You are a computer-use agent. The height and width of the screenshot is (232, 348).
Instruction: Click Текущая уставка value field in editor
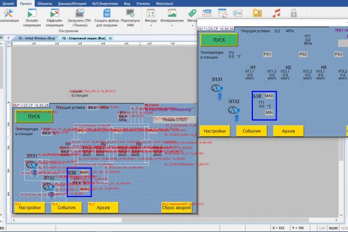[x=92, y=107]
